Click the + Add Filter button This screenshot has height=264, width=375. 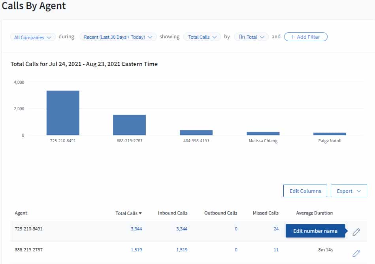[305, 37]
